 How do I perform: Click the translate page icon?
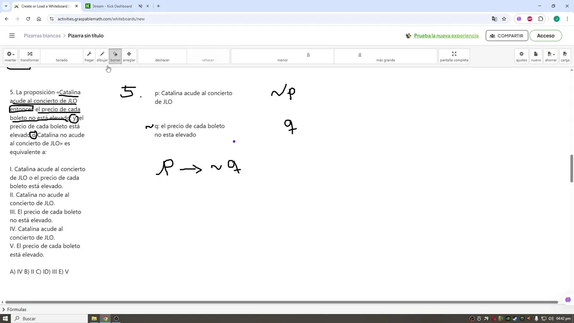(494, 19)
